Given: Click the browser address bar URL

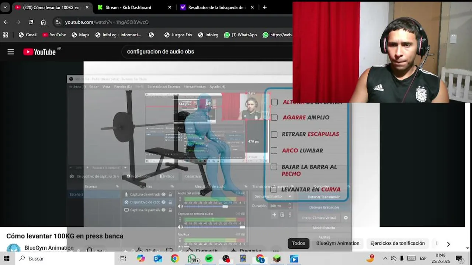Looking at the screenshot, I should tap(107, 22).
